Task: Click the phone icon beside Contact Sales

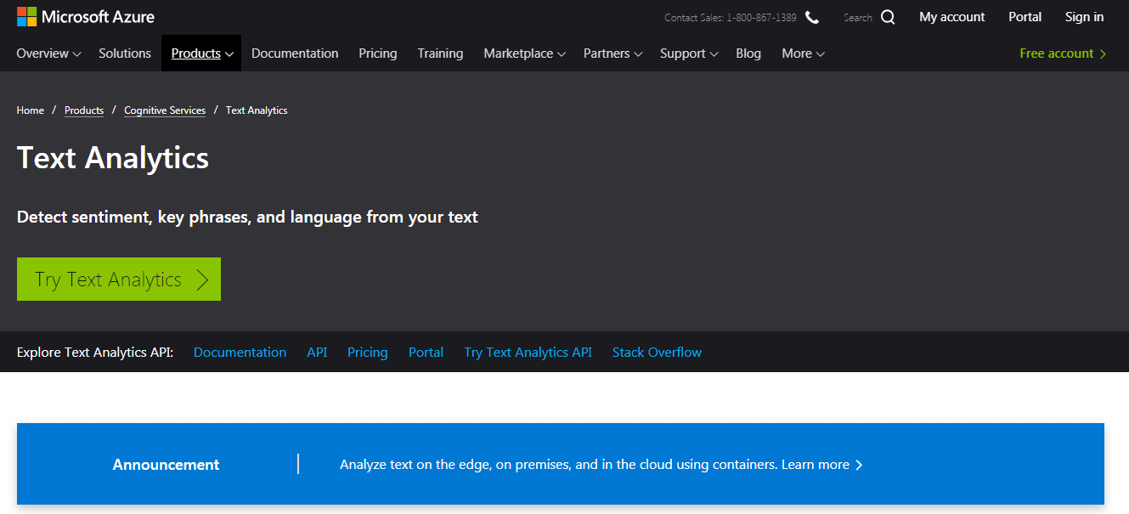Action: tap(812, 17)
